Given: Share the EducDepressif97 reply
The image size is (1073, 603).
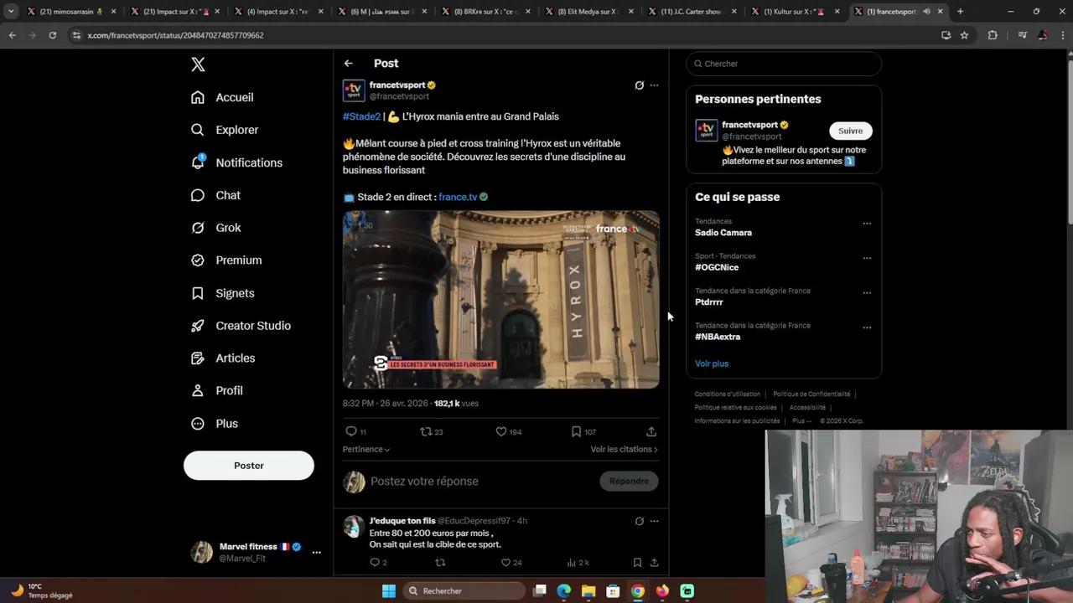Looking at the screenshot, I should [654, 563].
